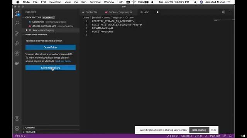Click the keyboard input icon in the menu bar
The width and height of the screenshot is (247, 138).
128,2
